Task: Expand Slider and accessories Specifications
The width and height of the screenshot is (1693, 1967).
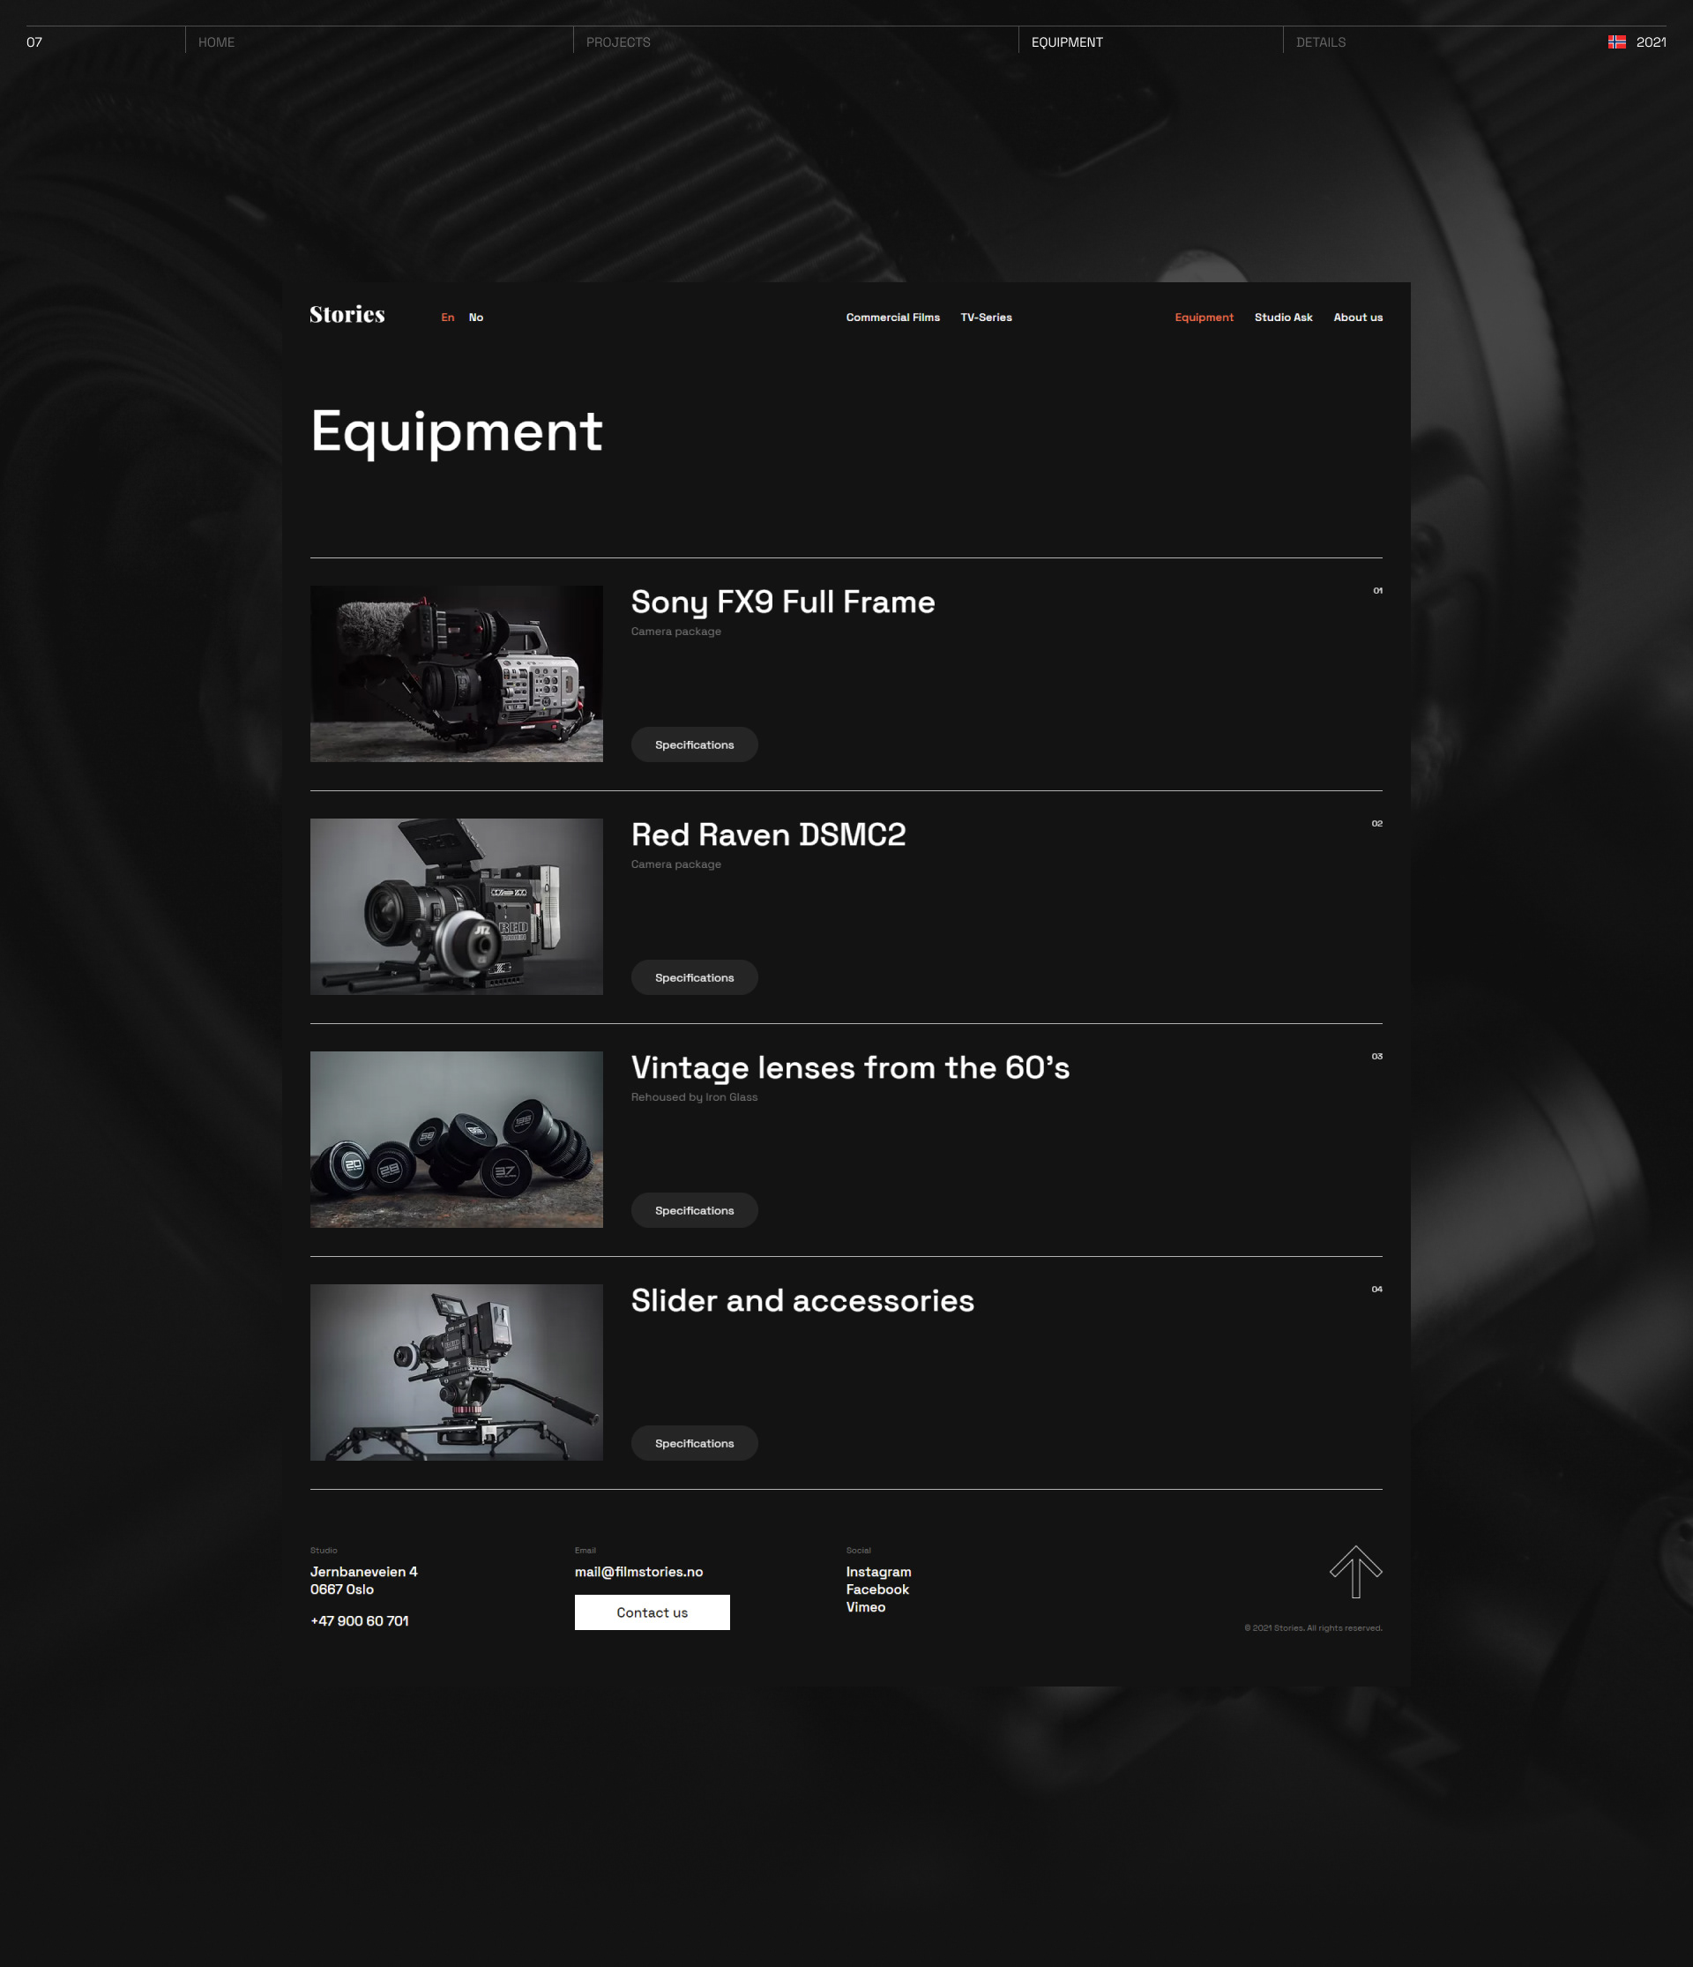Action: click(694, 1442)
